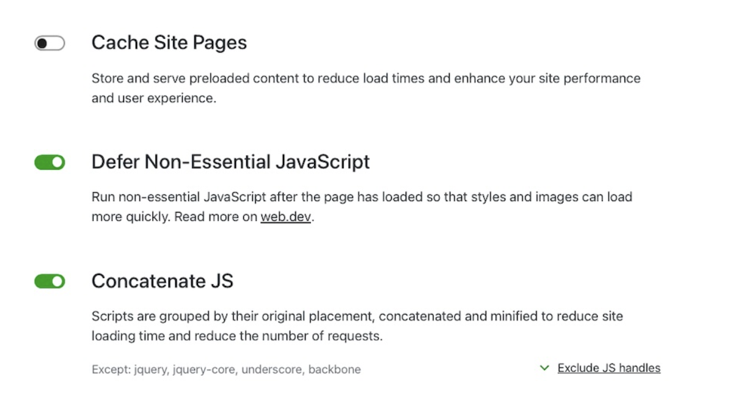Enable the Cache Site Pages toggle
The height and width of the screenshot is (402, 743).
tap(49, 43)
